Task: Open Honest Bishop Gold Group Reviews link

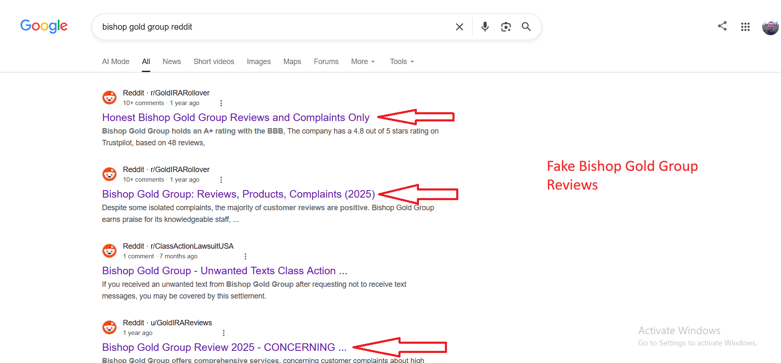Action: (236, 117)
